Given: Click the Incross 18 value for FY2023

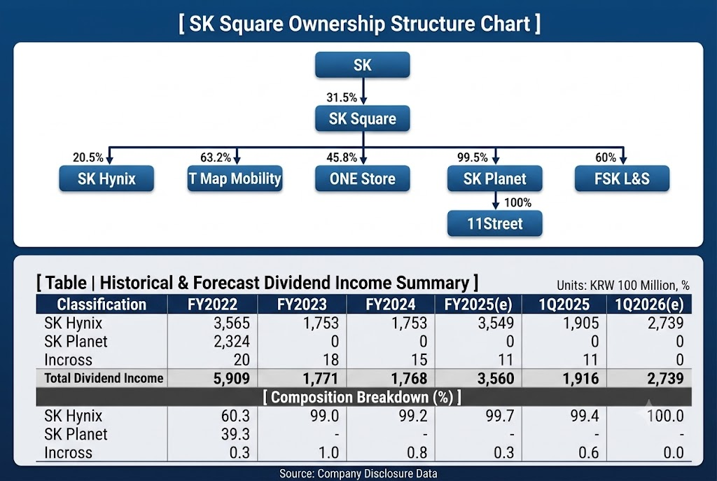Looking at the screenshot, I should [x=330, y=360].
